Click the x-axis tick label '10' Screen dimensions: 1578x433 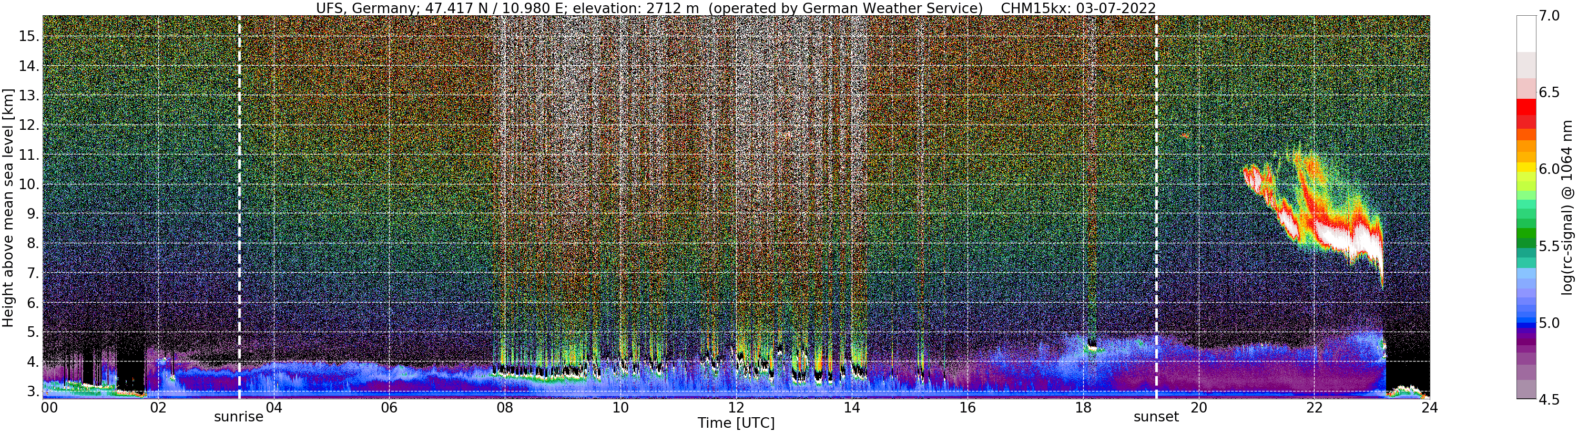click(x=620, y=407)
